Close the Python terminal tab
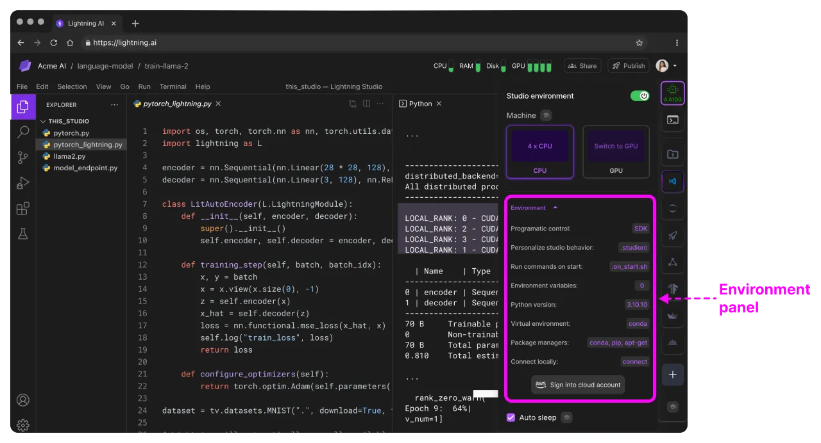The height and width of the screenshot is (443, 821). [x=439, y=104]
